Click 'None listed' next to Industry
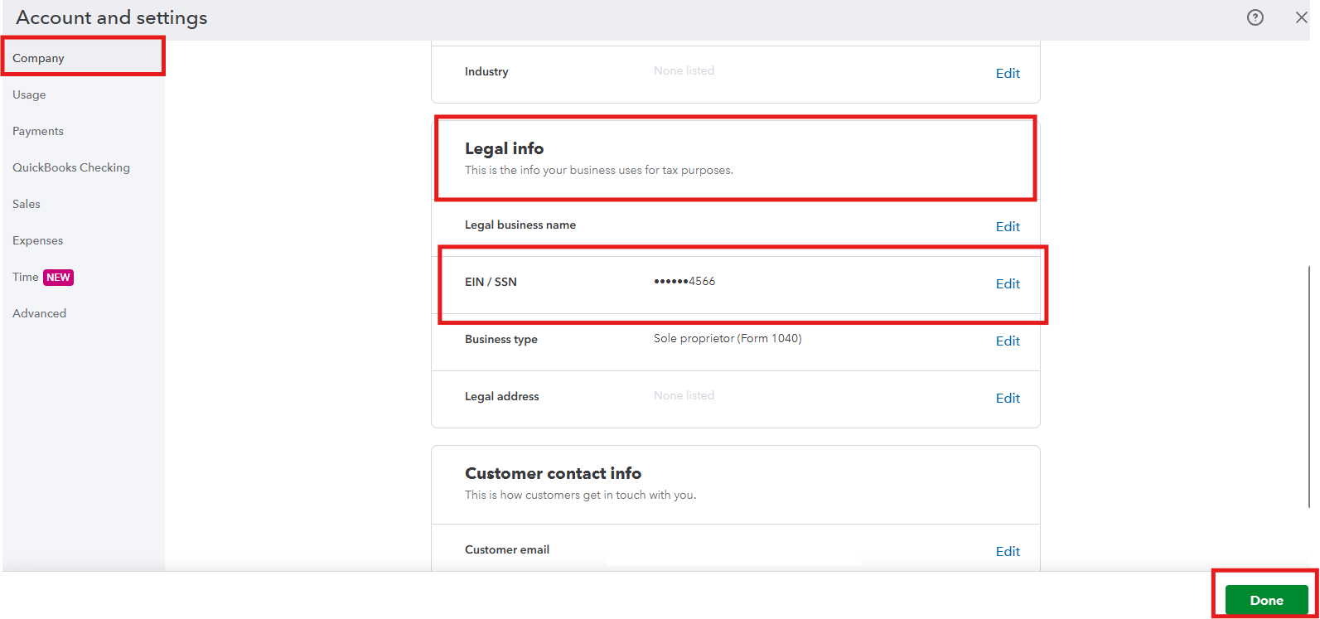This screenshot has width=1320, height=619. coord(684,70)
